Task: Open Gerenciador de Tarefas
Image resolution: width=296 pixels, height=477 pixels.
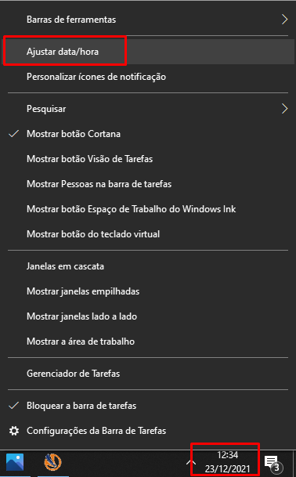Action: point(148,374)
